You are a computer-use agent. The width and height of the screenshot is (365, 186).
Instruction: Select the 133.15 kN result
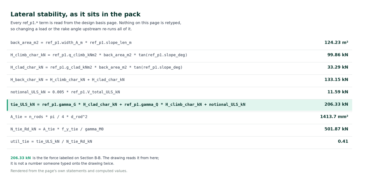tap(336, 79)
